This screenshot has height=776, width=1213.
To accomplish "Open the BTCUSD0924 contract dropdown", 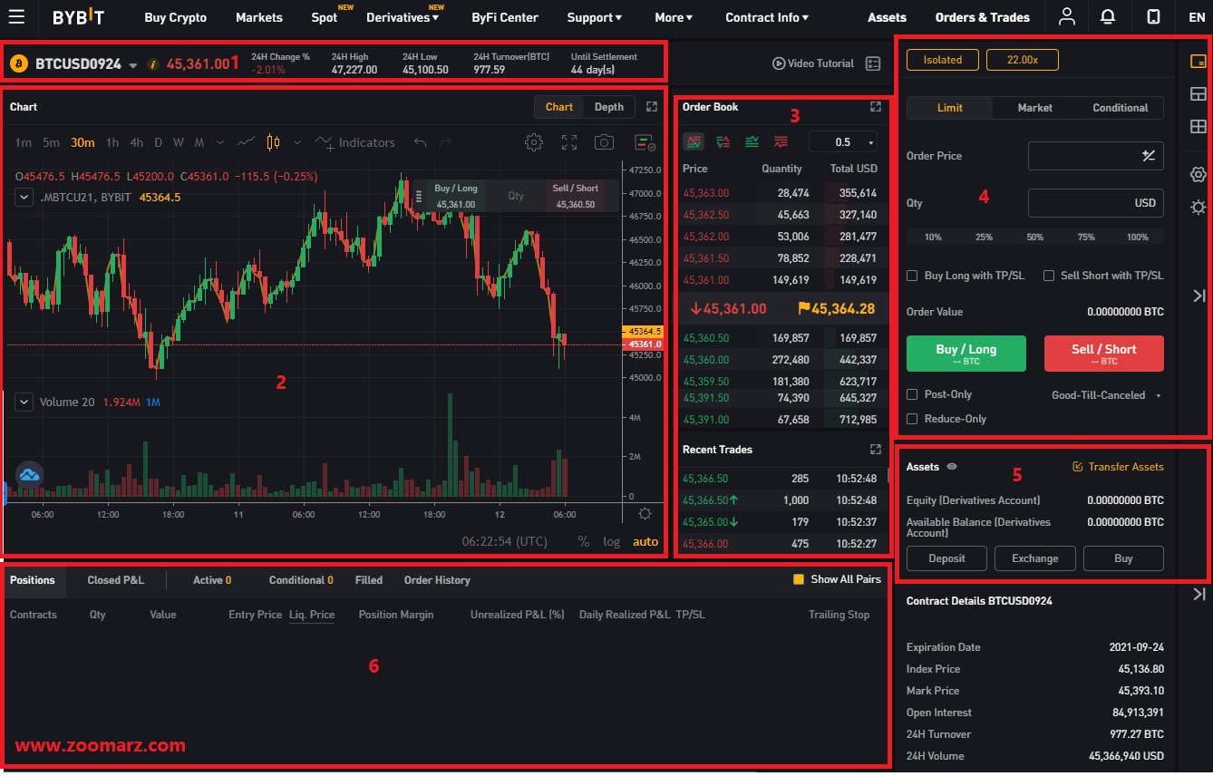I will coord(133,65).
